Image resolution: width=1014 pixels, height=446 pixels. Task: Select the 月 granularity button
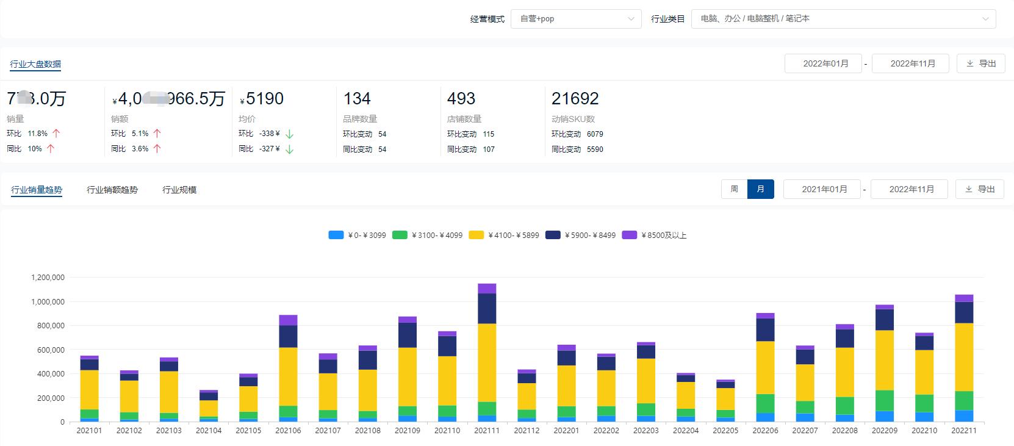pos(760,189)
